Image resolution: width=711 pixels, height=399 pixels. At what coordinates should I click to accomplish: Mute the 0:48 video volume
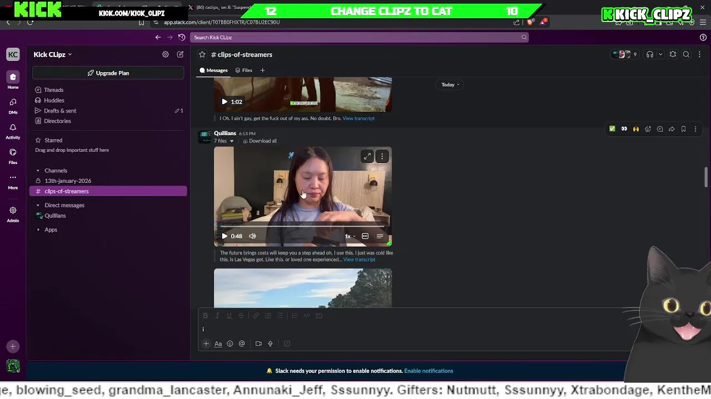pos(253,236)
